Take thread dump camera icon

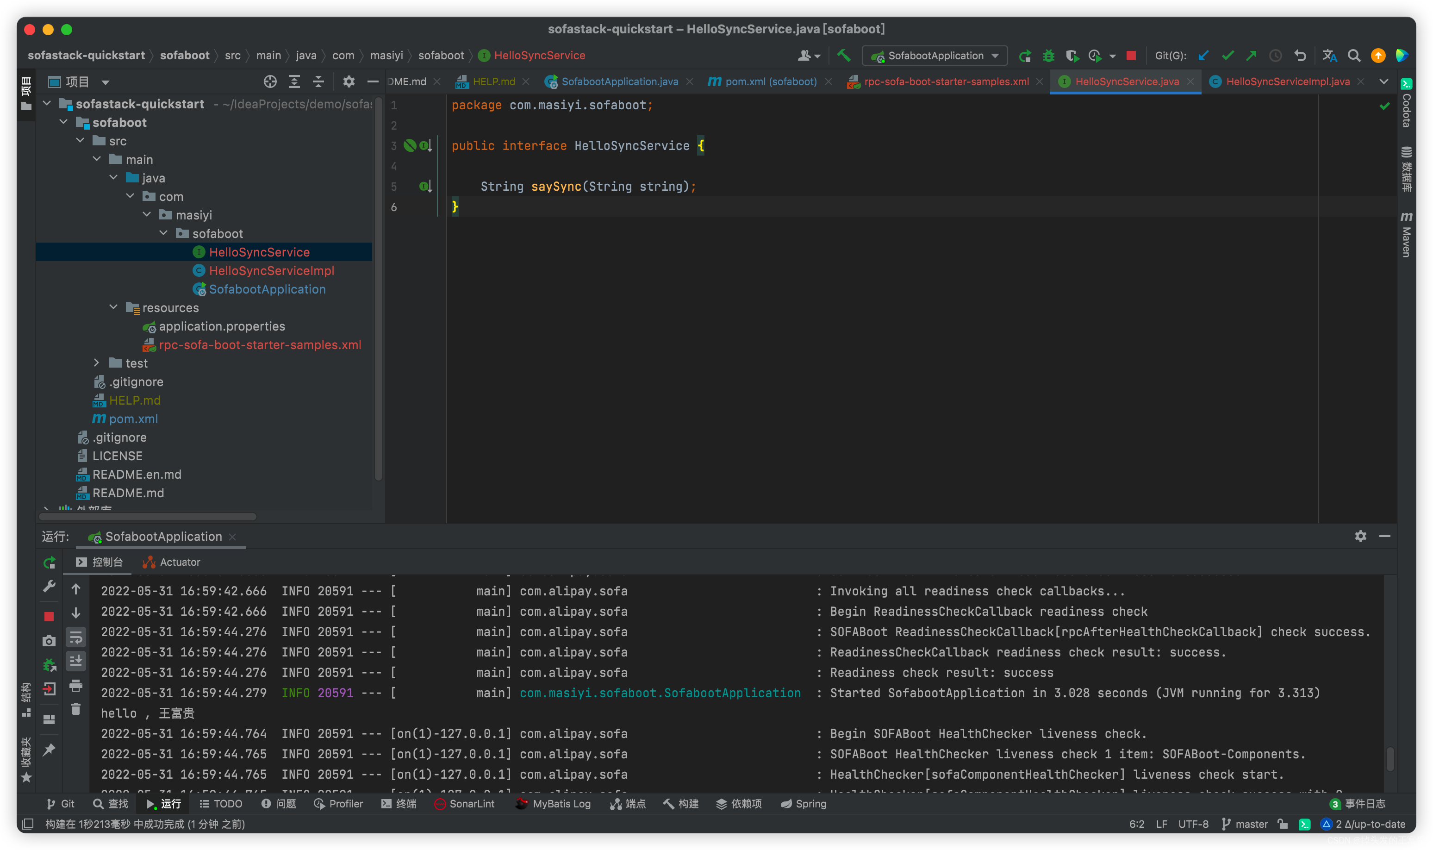[x=49, y=640]
